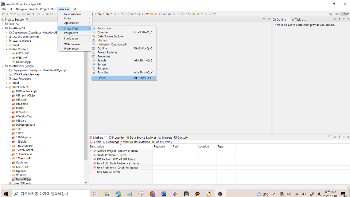Click the Windows taskbar search box
350x197 pixels.
50,194
